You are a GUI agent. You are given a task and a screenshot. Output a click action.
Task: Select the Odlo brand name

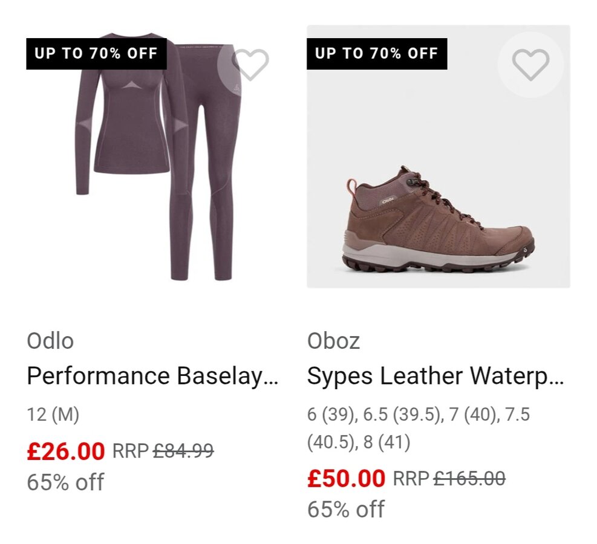coord(50,341)
